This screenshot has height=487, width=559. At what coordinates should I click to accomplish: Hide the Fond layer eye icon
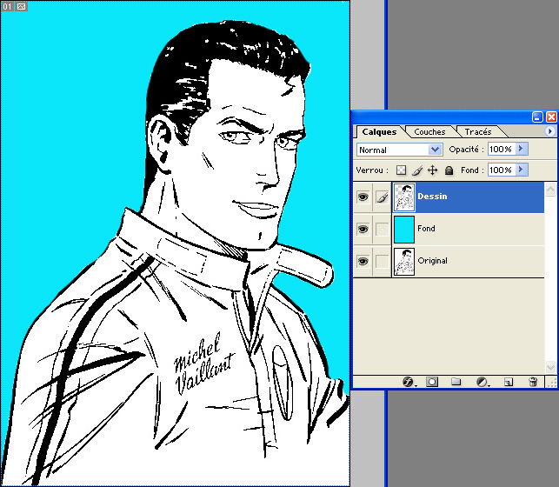point(363,230)
